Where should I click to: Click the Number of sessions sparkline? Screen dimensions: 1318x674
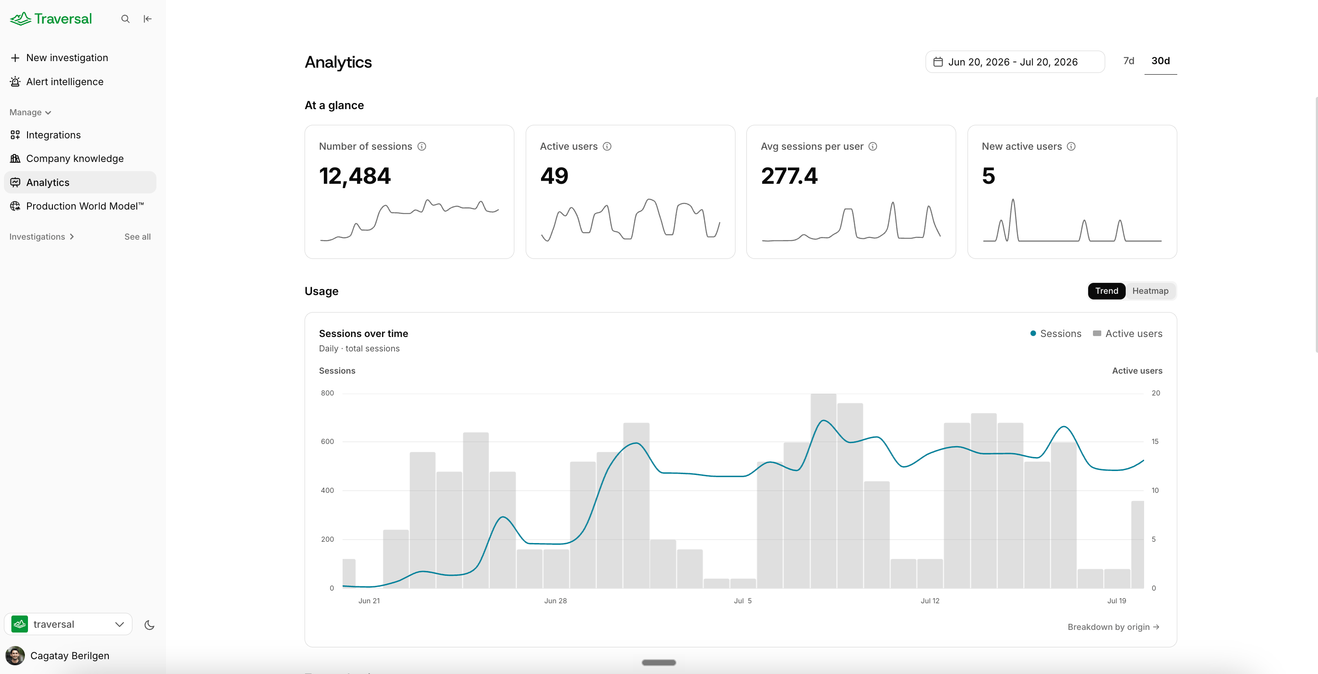409,220
